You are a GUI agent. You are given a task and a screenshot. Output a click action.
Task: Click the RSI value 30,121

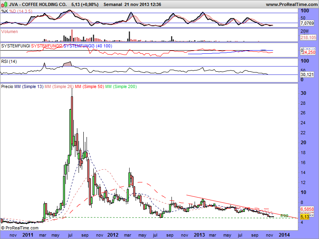click(307, 74)
